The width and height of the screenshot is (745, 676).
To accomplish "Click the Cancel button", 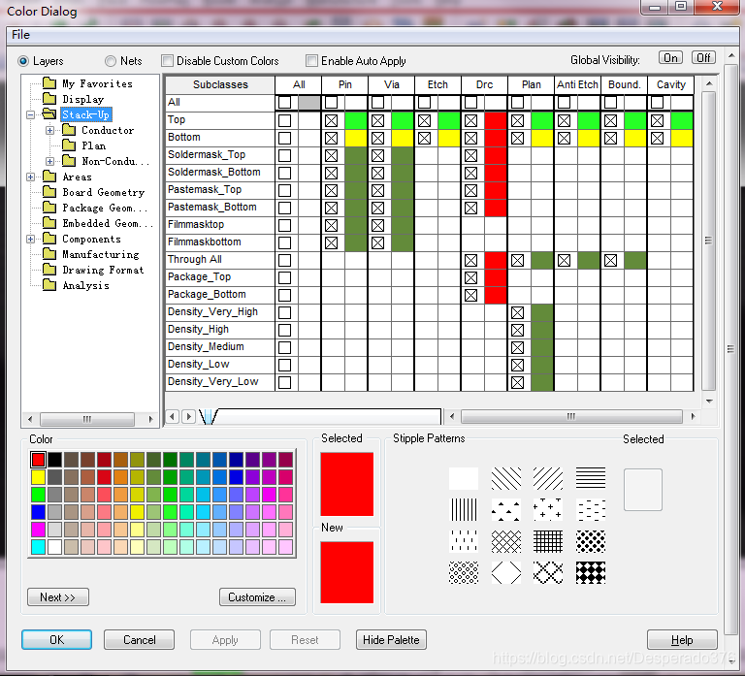I will pyautogui.click(x=140, y=640).
